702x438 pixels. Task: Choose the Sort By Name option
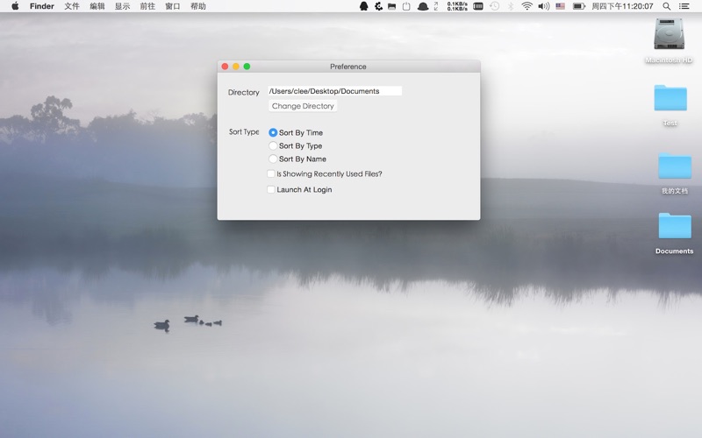pos(273,159)
